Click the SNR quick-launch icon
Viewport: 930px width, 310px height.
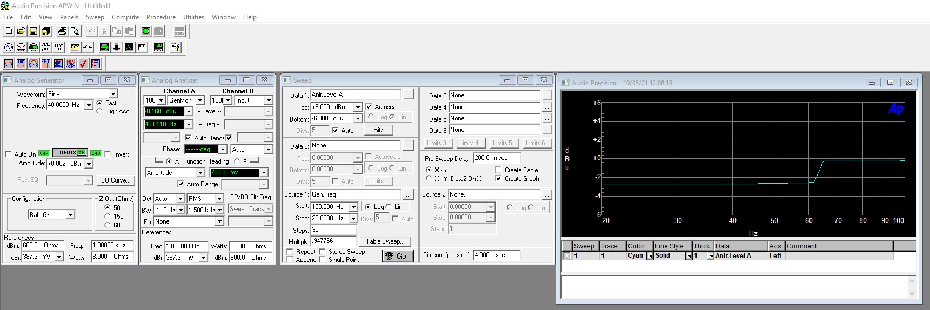tap(34, 64)
